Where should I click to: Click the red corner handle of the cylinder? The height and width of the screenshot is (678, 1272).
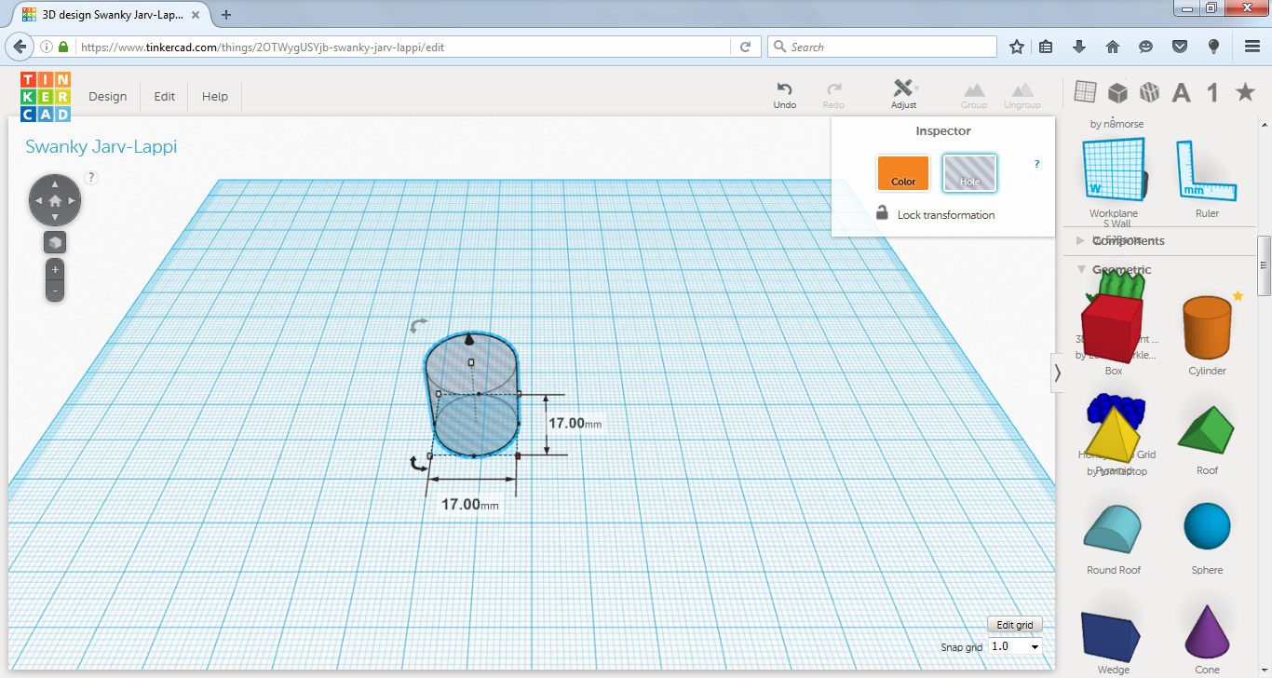(x=518, y=455)
